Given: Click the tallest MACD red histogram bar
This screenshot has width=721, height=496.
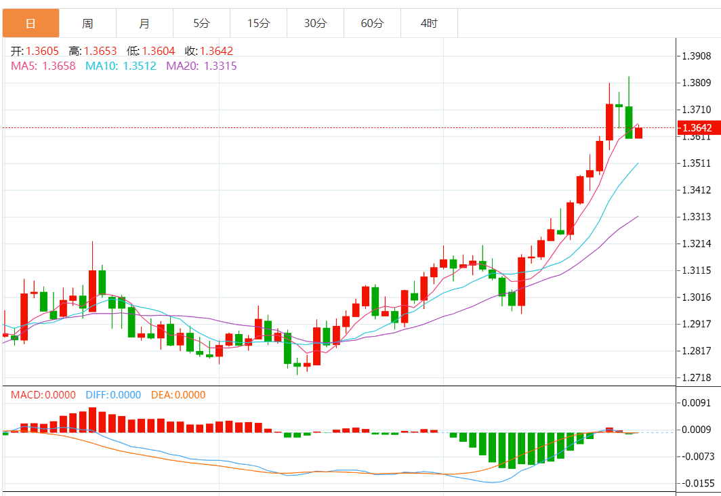Looking at the screenshot, I should pyautogui.click(x=92, y=419).
